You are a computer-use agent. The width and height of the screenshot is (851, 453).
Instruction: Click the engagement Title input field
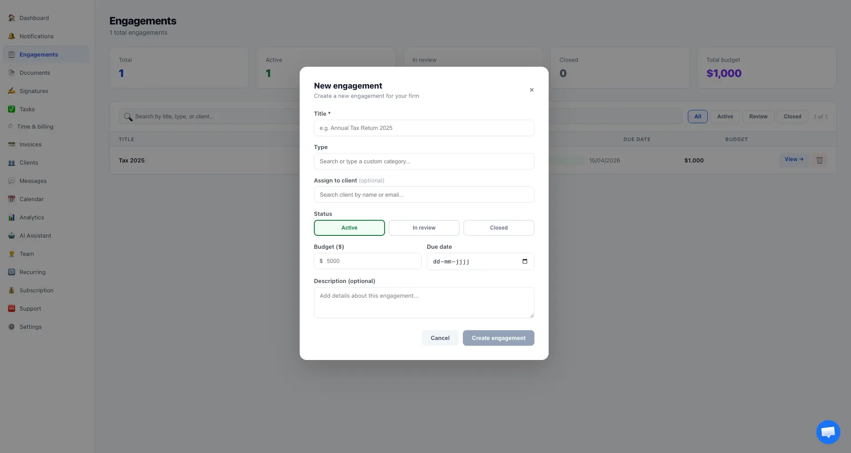(x=423, y=128)
